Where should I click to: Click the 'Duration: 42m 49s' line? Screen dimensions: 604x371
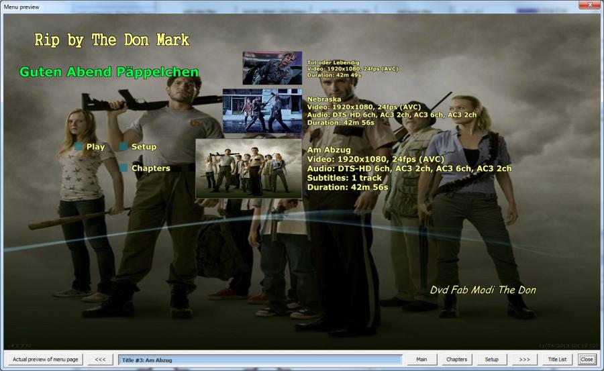pyautogui.click(x=334, y=75)
